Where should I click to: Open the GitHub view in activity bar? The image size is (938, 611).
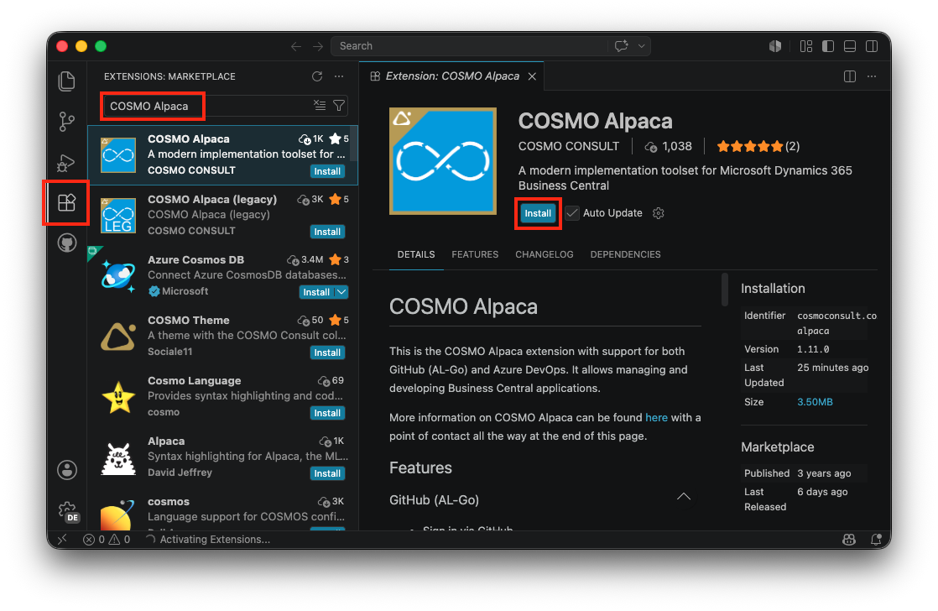66,243
